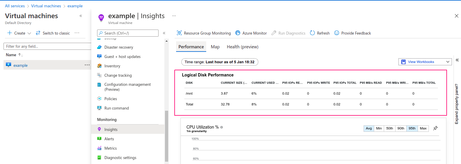461x164 pixels.
Task: Toggle the 90th percentile
Action: 401,128
